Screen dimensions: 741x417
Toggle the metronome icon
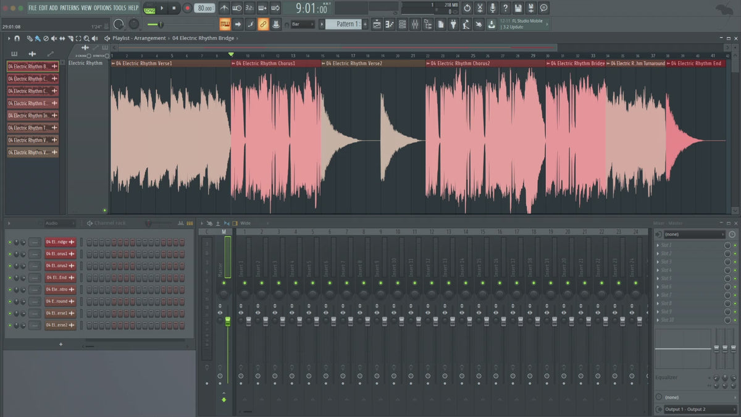(224, 8)
